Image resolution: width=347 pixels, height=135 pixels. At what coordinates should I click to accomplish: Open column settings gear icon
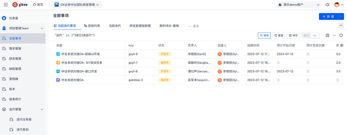click(342, 45)
